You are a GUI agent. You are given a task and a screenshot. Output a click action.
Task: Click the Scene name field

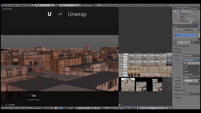(x=67, y=5)
